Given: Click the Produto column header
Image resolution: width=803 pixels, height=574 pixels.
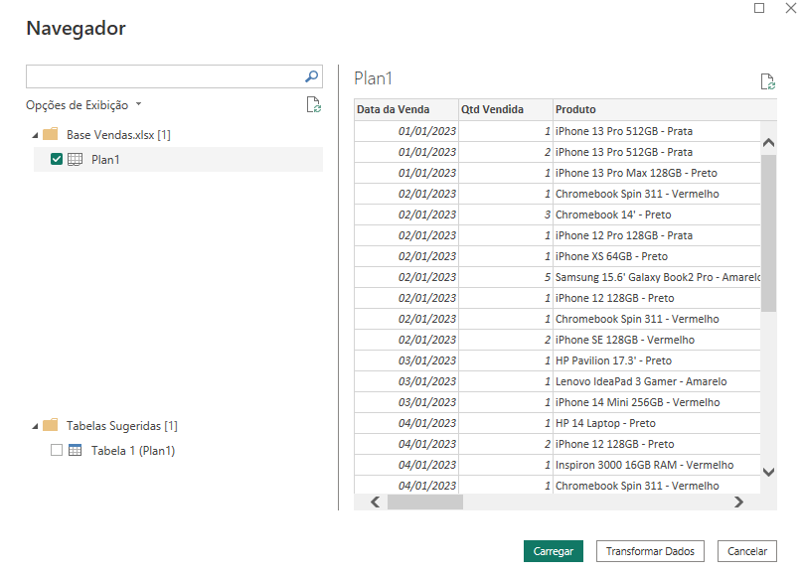Looking at the screenshot, I should (x=665, y=109).
